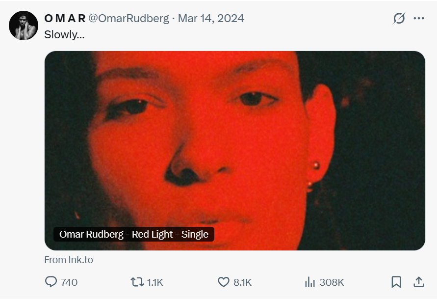
Task: Click the repost arrows icon
Action: click(x=136, y=282)
